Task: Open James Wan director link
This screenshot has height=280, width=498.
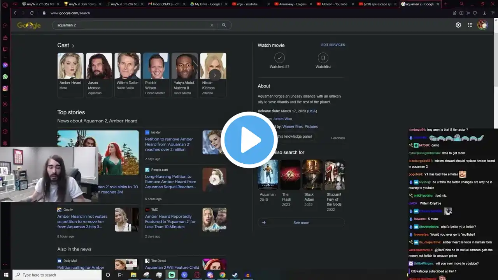Action: 282,119
